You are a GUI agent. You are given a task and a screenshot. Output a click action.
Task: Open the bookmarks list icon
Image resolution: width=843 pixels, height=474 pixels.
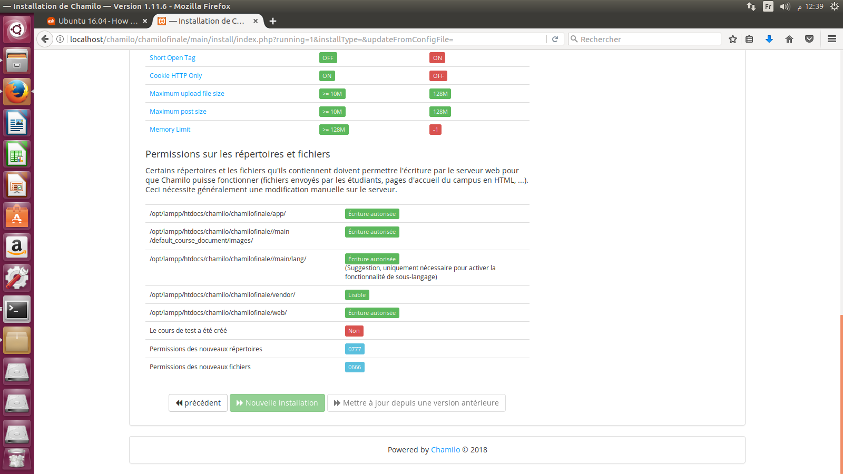pos(749,39)
